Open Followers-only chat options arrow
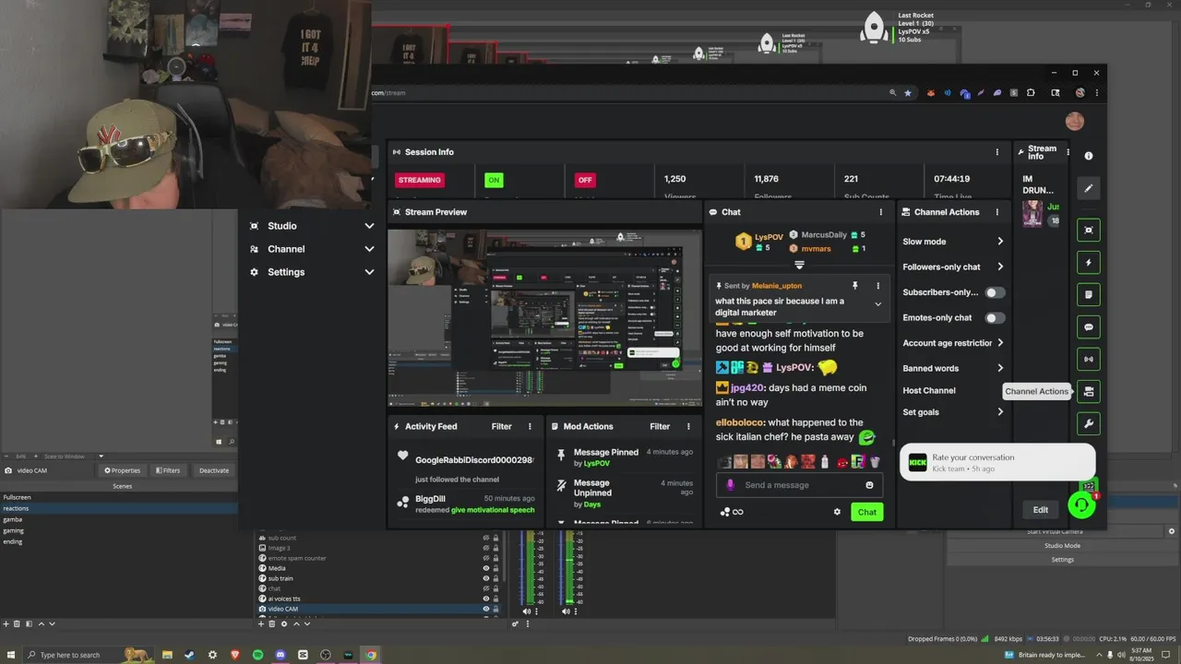The image size is (1181, 664). pyautogui.click(x=1000, y=267)
